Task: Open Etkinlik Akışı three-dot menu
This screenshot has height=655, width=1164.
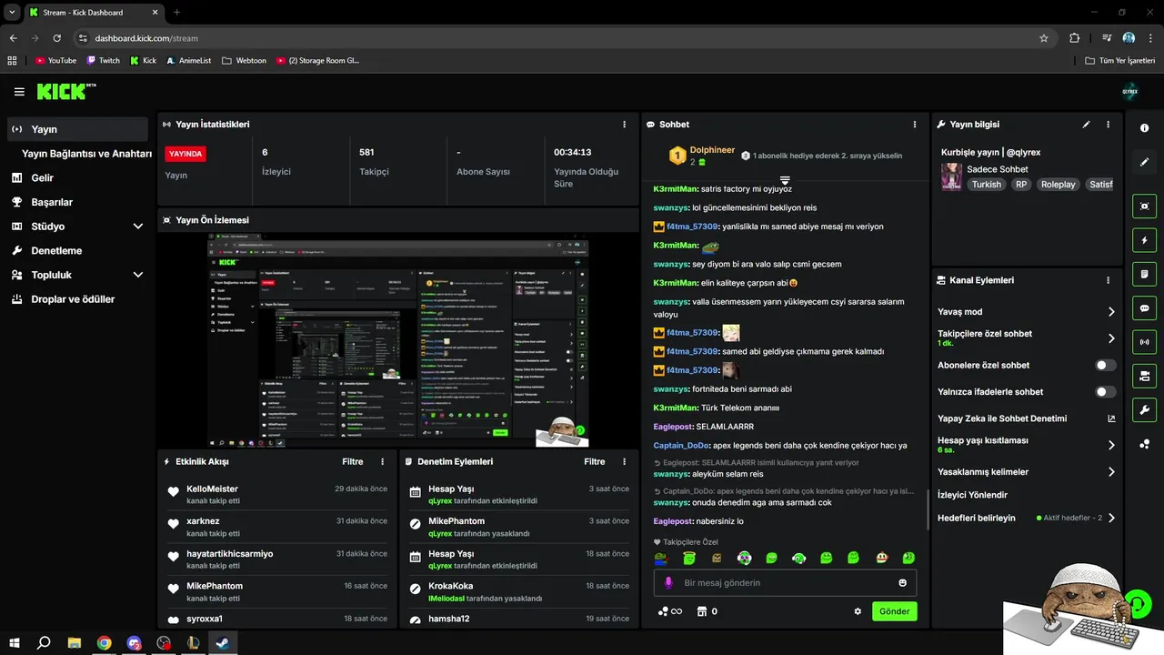Action: coord(382,462)
